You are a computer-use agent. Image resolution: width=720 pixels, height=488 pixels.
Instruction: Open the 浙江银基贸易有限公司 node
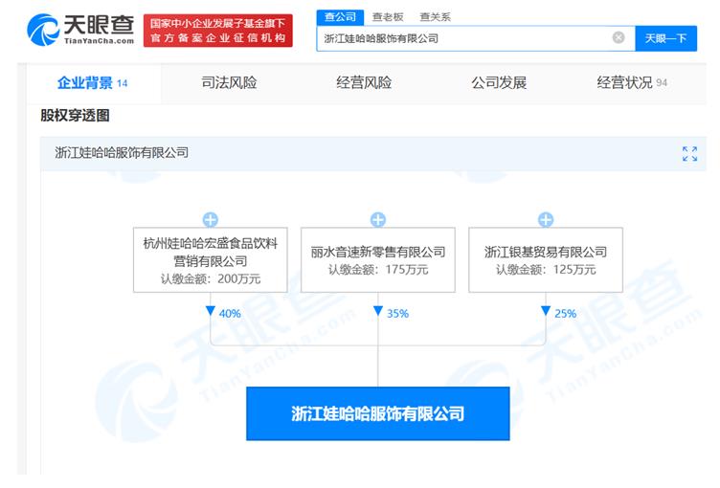[x=546, y=260]
